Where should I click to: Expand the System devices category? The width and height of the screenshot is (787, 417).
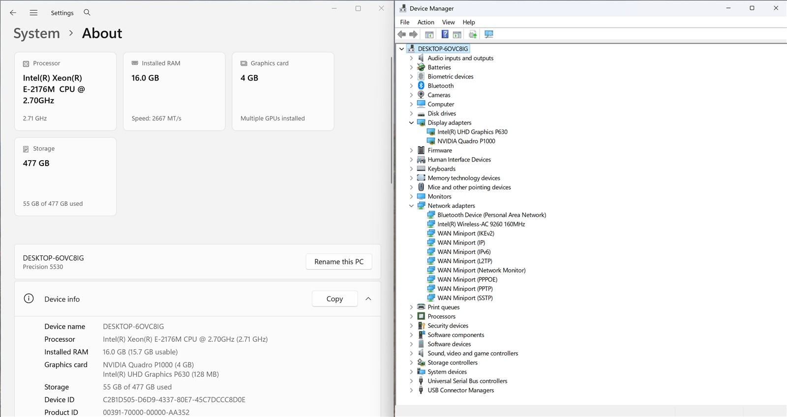click(x=412, y=372)
